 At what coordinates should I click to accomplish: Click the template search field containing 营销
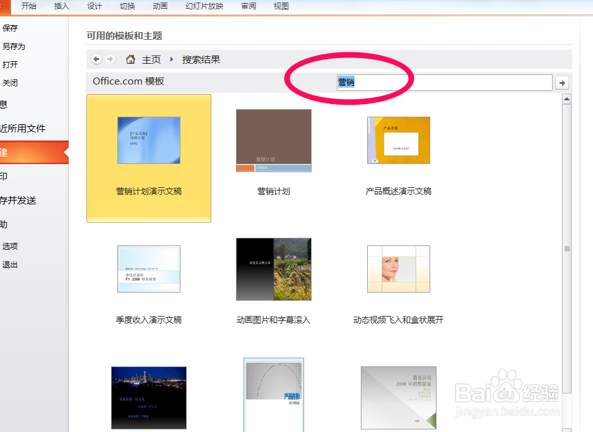(444, 82)
